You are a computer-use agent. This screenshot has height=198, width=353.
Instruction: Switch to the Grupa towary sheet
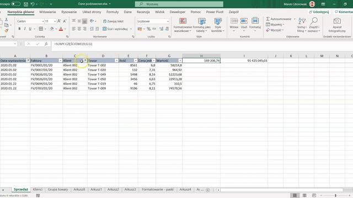58,189
